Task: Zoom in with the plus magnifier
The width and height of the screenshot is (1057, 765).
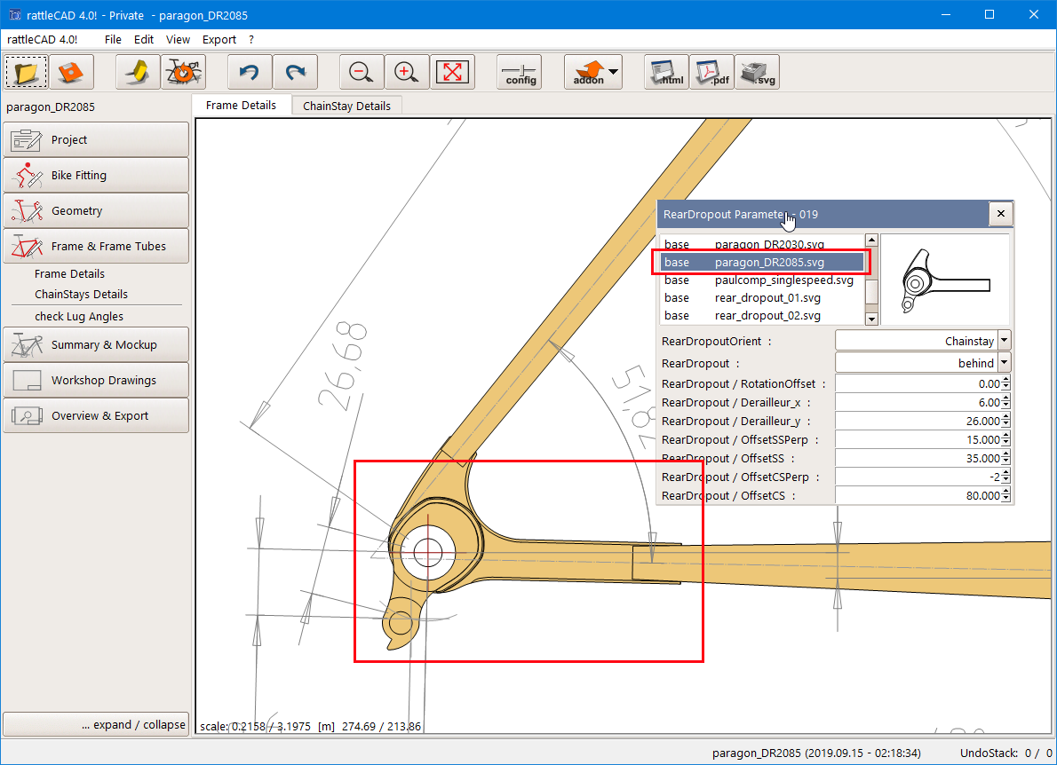Action: (x=407, y=72)
